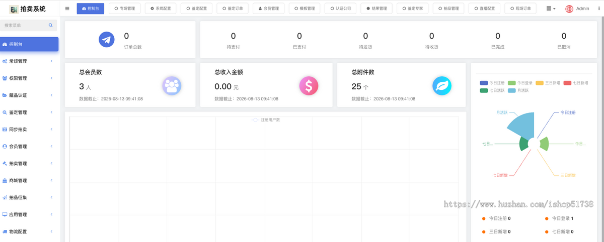The width and height of the screenshot is (604, 242).
Task: Click the 已完成 count label
Action: pyautogui.click(x=498, y=47)
